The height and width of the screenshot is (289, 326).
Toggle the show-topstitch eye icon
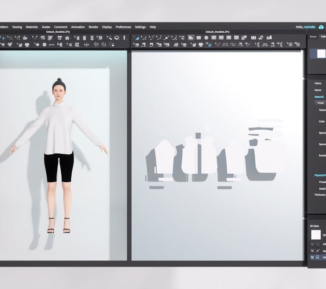(x=247, y=45)
